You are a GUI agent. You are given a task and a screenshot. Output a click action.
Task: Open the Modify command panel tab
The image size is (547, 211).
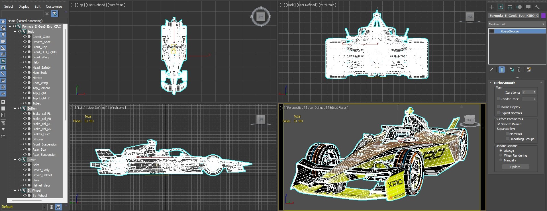click(501, 7)
